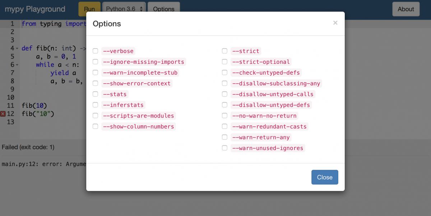Check the --disallow-untyped-defs box
This screenshot has width=431, height=216.
(224, 105)
